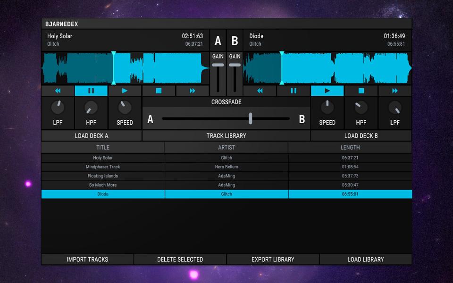This screenshot has width=453, height=283.
Task: Click the EXPORT LIBRARY button
Action: (x=273, y=259)
